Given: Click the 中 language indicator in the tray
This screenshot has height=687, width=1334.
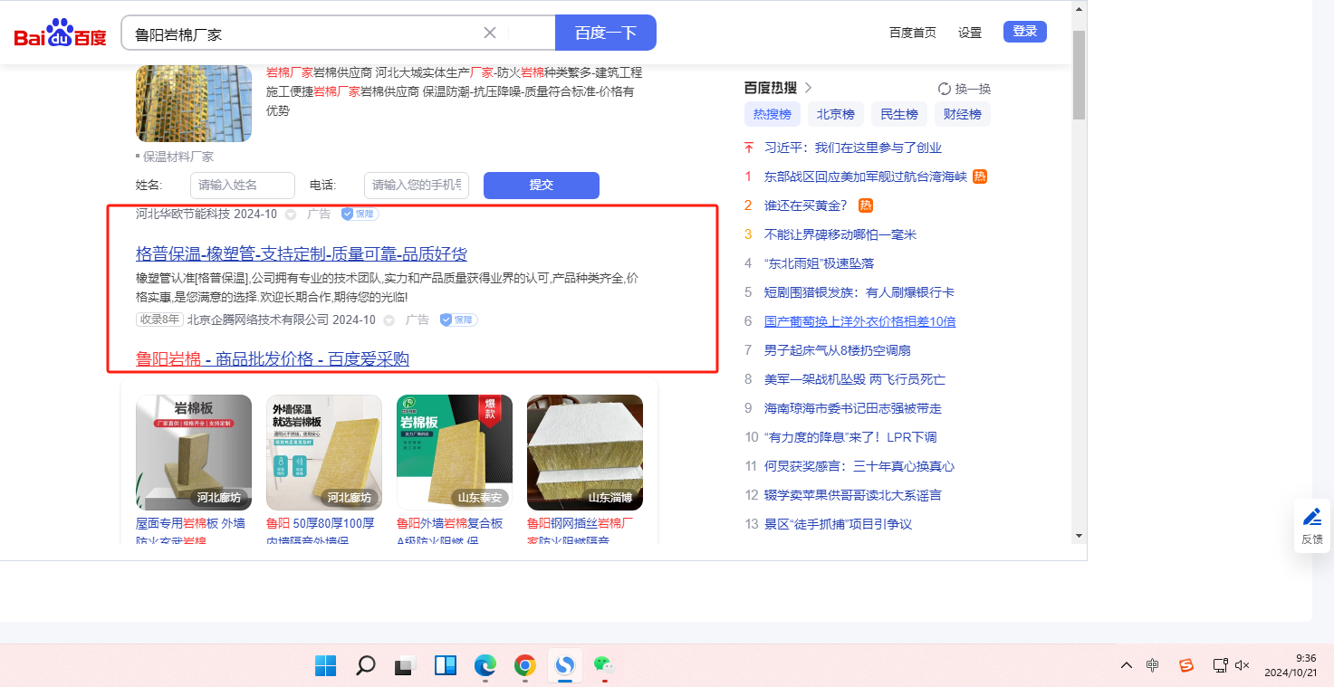Looking at the screenshot, I should click(1152, 665).
